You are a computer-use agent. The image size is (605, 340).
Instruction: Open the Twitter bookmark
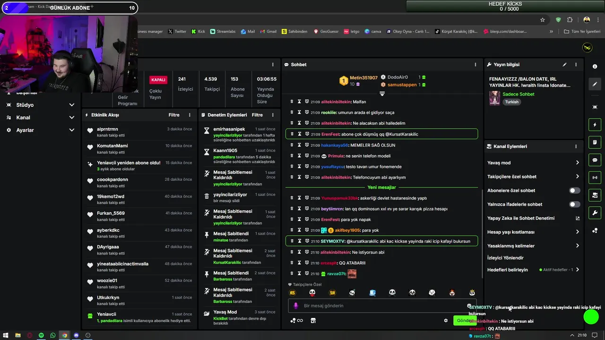tap(177, 32)
